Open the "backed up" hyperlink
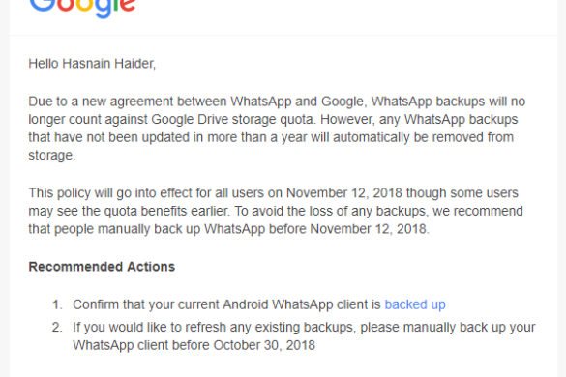The width and height of the screenshot is (566, 377). tap(415, 304)
